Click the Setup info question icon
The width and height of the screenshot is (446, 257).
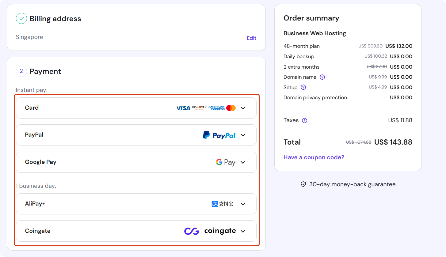coord(303,87)
